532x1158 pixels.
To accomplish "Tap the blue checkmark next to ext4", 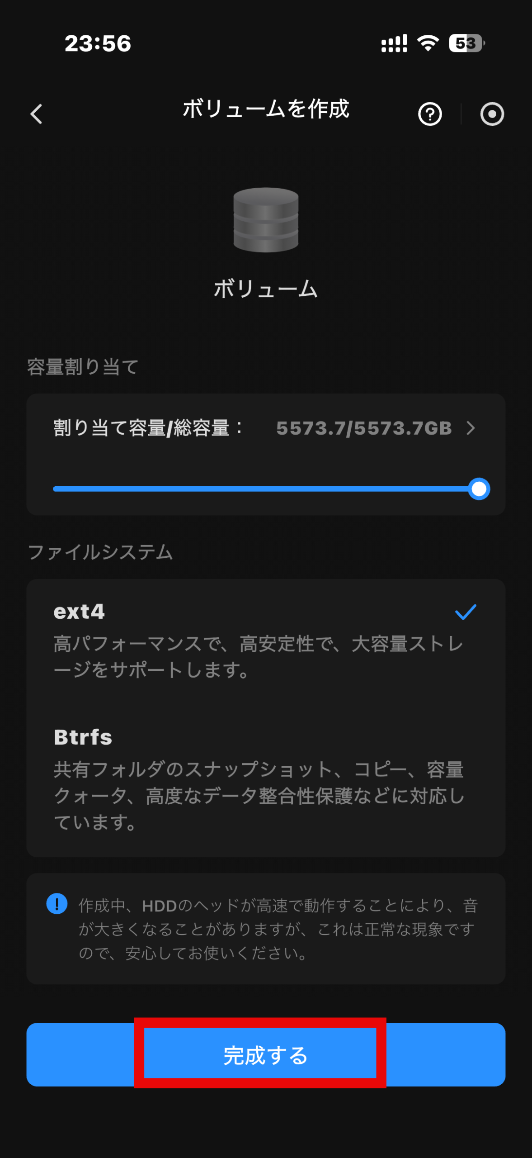I will [465, 612].
